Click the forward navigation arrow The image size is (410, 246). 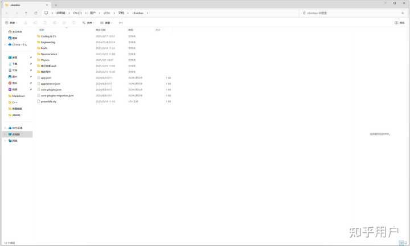tap(17, 13)
